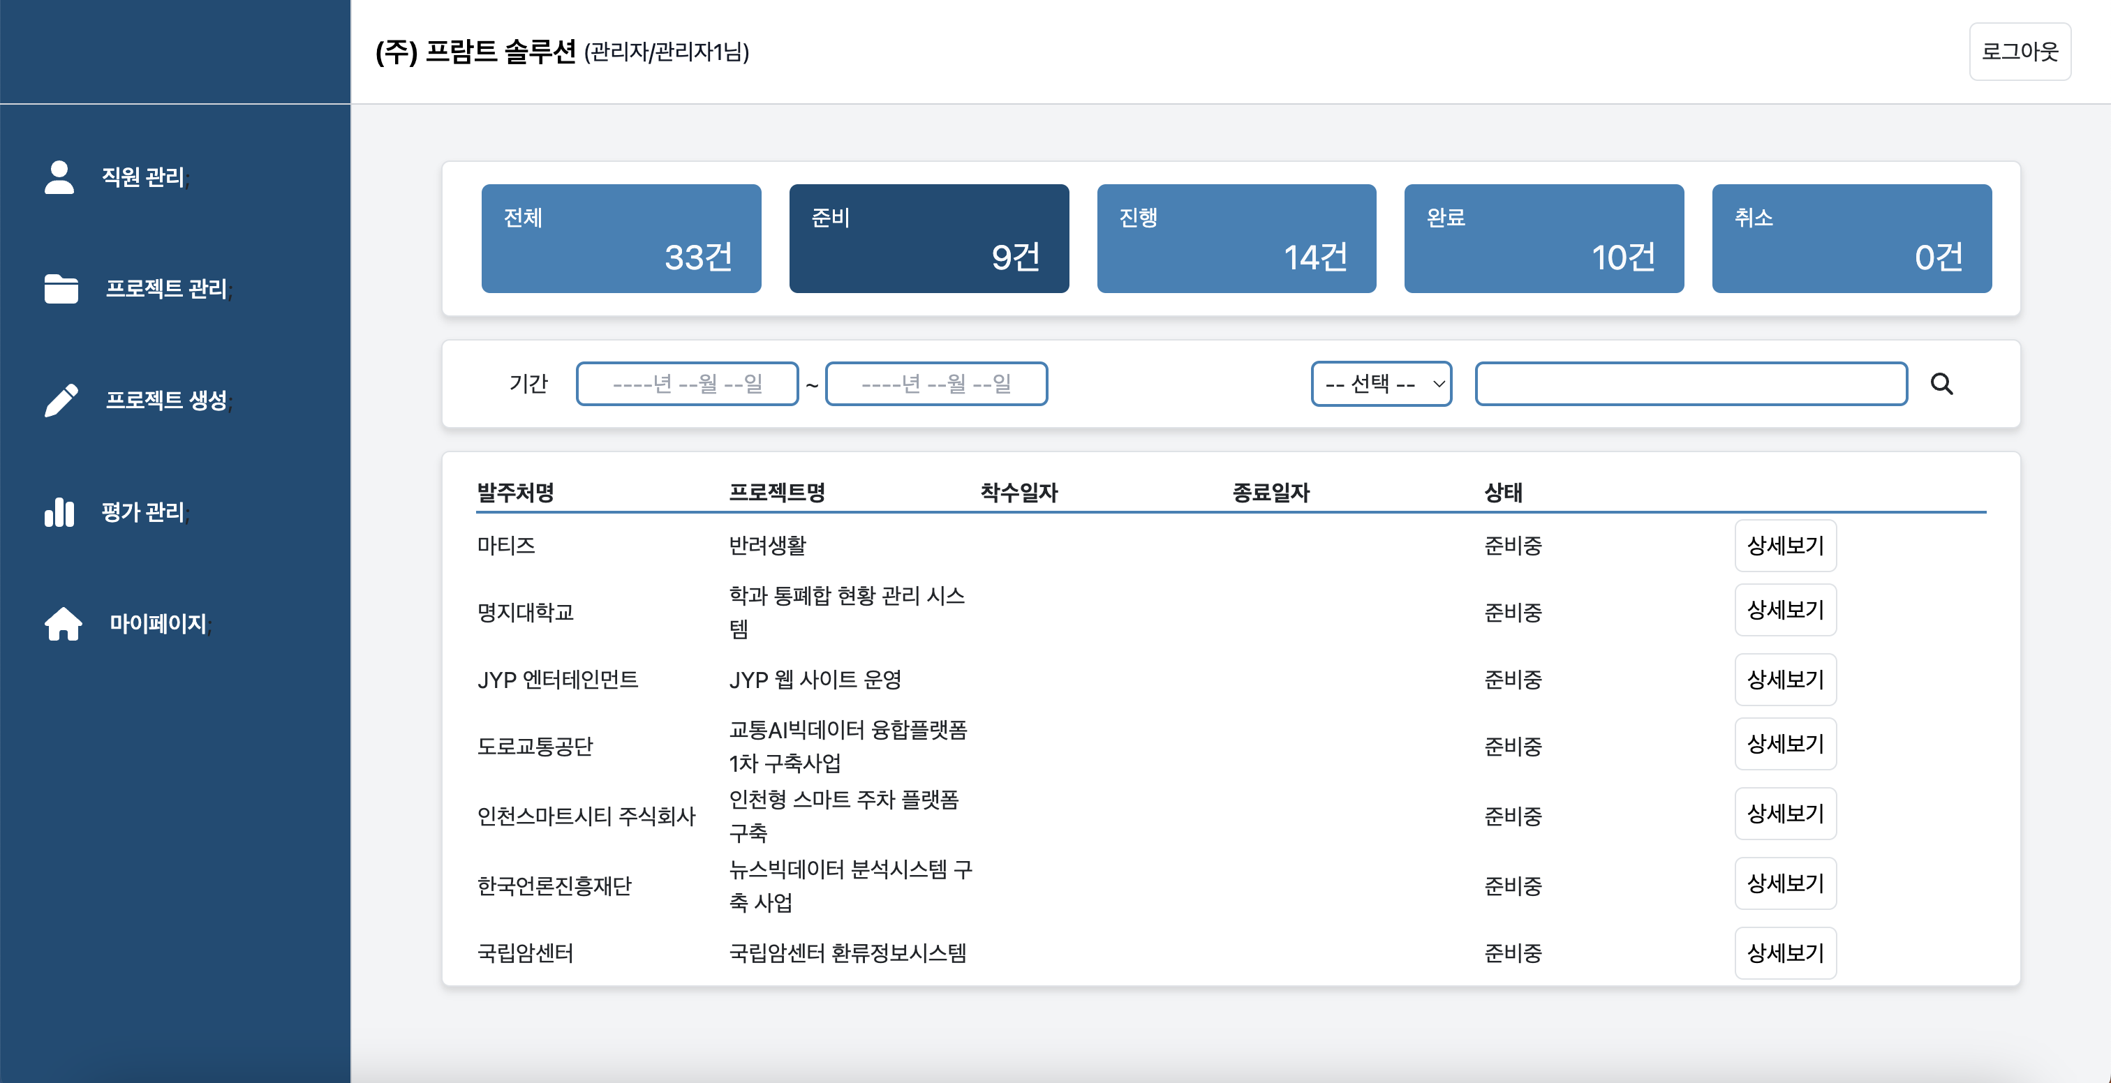This screenshot has height=1083, width=2111.
Task: Click inside the search text box
Action: 1691,383
